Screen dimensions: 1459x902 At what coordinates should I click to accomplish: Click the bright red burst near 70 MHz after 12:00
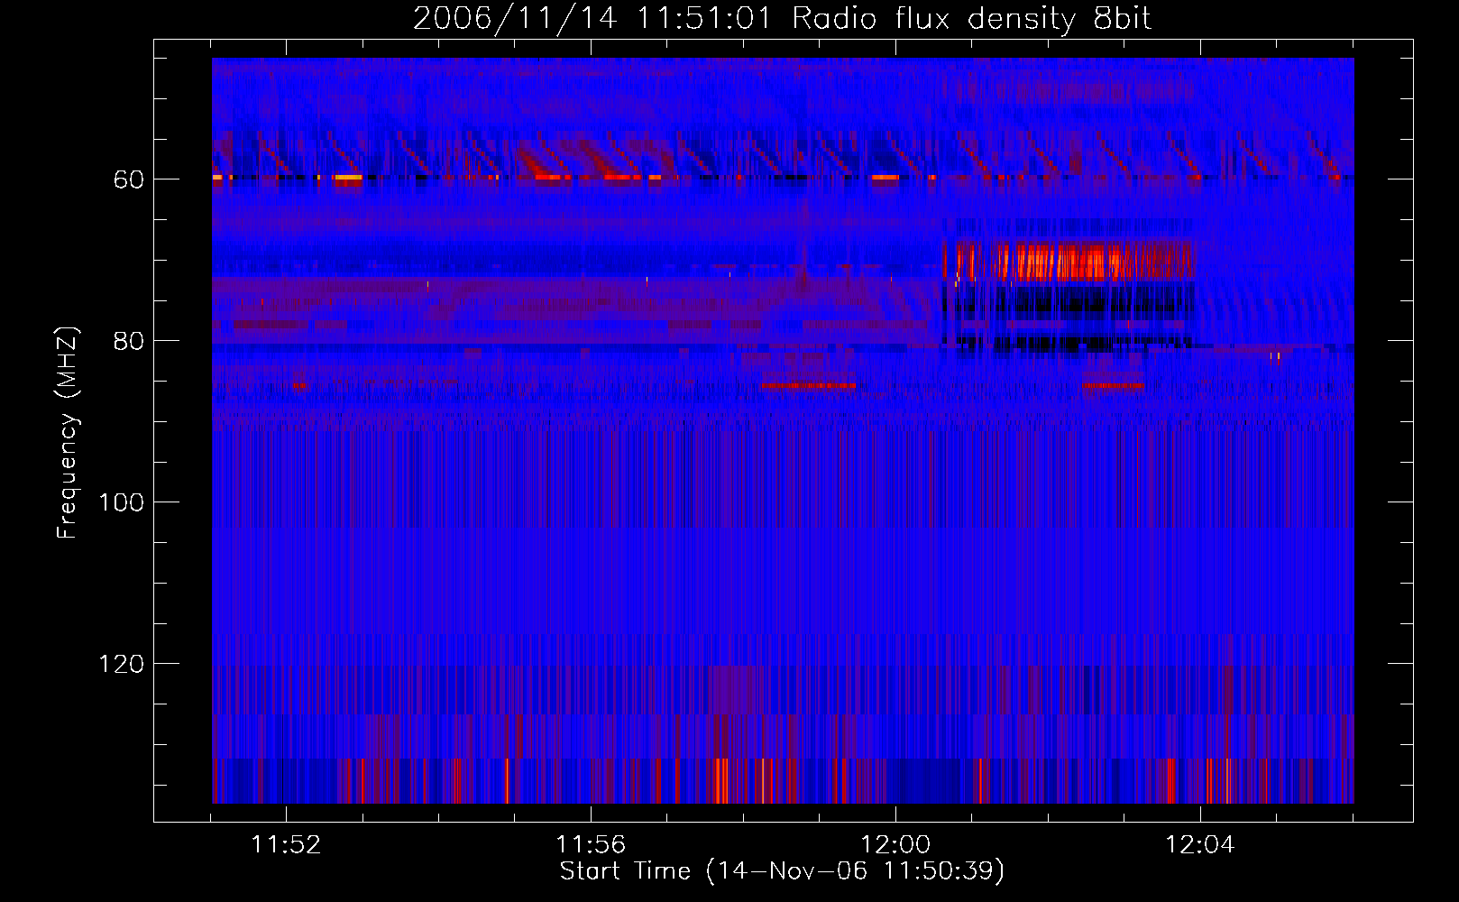click(1069, 262)
